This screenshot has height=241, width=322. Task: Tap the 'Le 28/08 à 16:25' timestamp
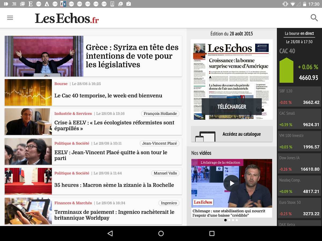[x=87, y=84]
